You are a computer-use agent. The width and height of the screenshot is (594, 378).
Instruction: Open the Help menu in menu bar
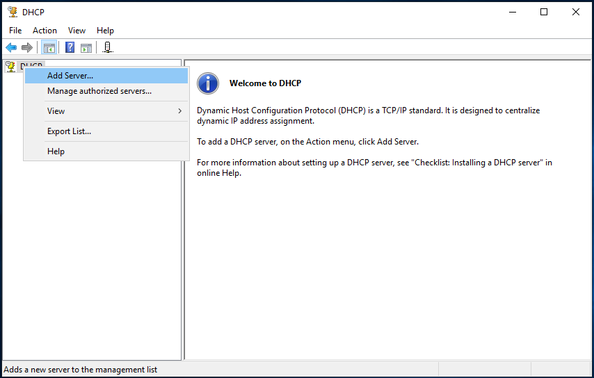pyautogui.click(x=105, y=31)
